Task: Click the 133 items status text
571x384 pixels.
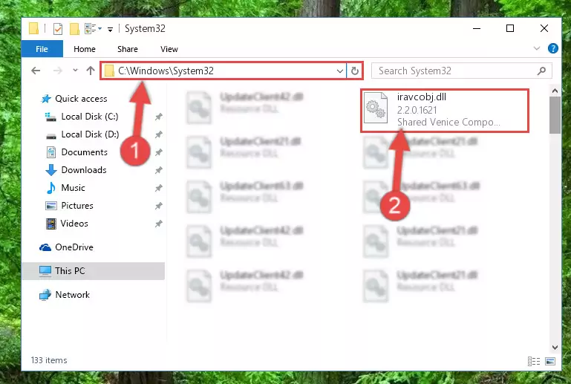Action: click(49, 360)
